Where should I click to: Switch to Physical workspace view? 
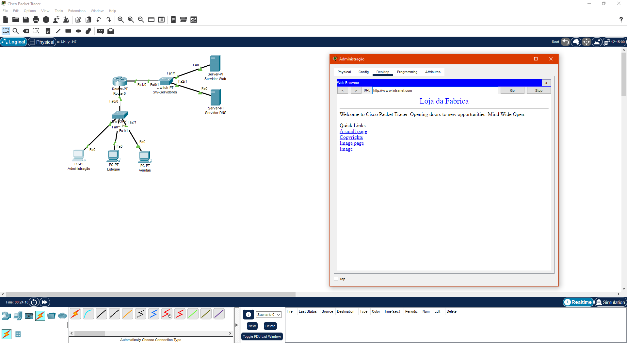coord(42,42)
